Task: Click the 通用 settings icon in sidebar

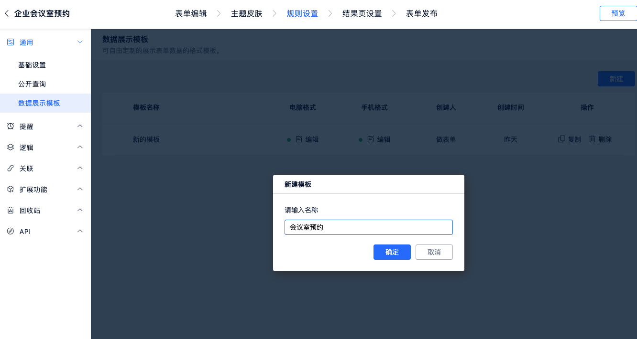Action: 11,42
